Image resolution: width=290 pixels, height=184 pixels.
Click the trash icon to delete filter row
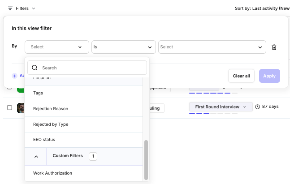(274, 47)
